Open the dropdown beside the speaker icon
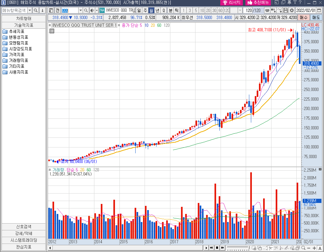This screenshot has width=324, height=252. (97, 10)
